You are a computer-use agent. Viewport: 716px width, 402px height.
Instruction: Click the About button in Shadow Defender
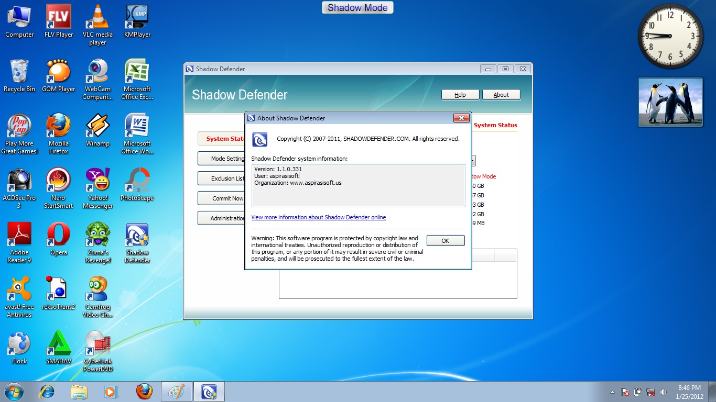501,95
